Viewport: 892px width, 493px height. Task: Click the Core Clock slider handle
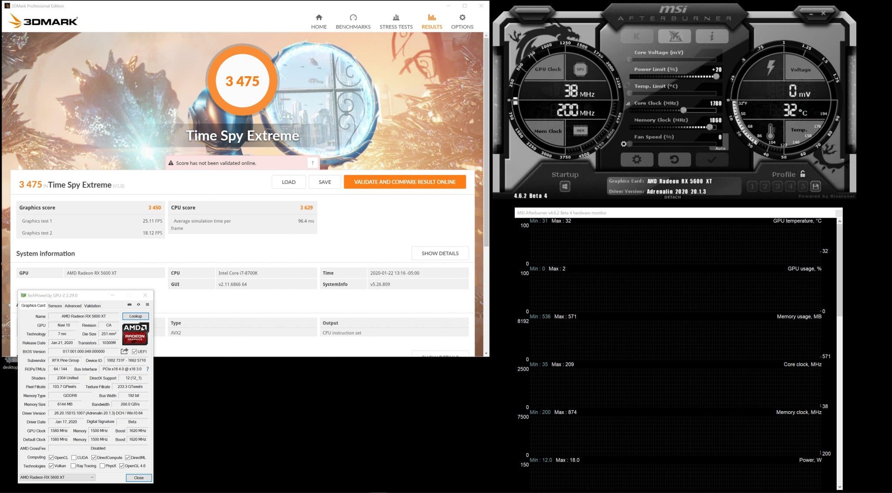tap(683, 110)
